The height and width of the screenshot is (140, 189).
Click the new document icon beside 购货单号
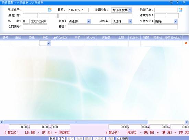coord(50,10)
